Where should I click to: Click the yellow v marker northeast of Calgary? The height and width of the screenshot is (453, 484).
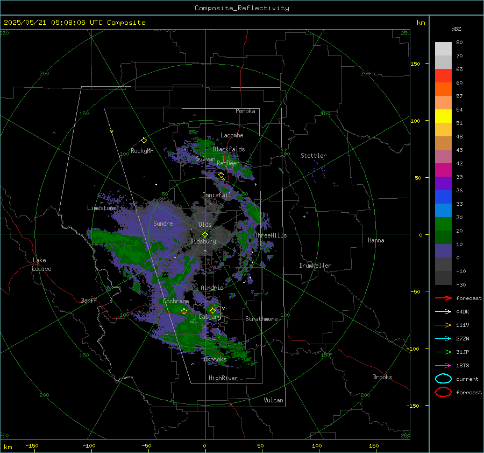pyautogui.click(x=224, y=308)
